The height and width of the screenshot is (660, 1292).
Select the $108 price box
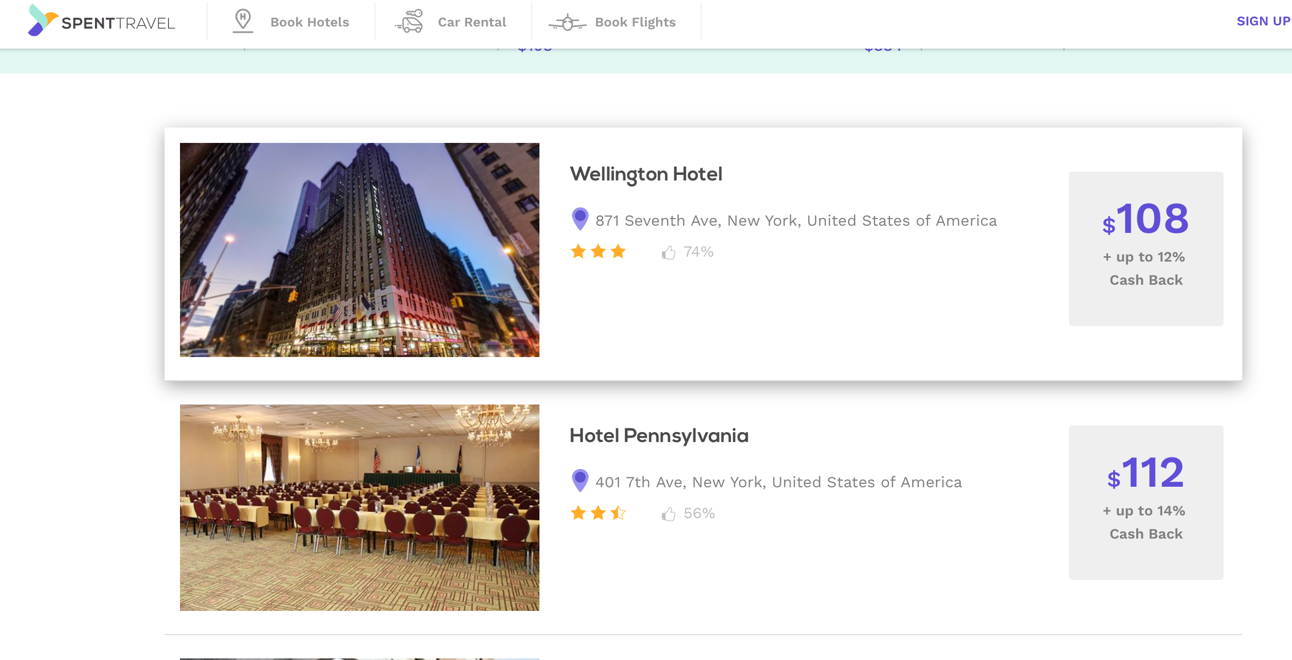coord(1146,249)
